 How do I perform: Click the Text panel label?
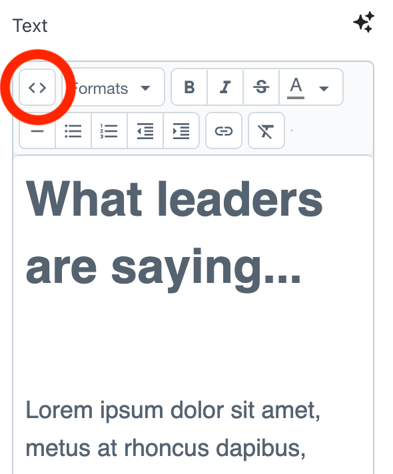30,25
